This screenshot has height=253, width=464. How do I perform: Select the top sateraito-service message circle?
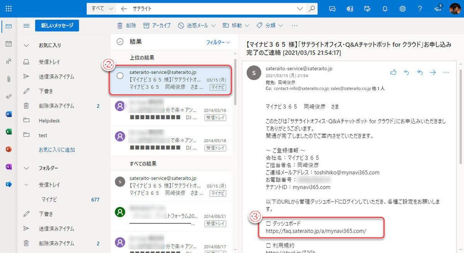click(120, 75)
